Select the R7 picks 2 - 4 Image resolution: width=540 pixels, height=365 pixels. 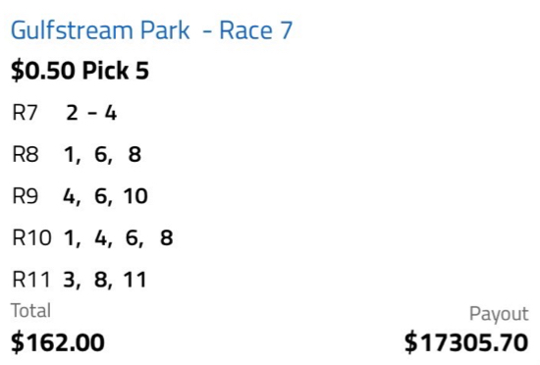pyautogui.click(x=91, y=113)
